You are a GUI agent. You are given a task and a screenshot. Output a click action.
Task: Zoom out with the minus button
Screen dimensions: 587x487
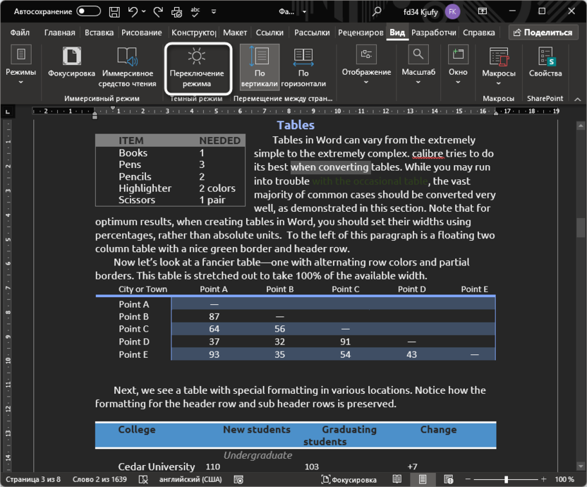[468, 479]
